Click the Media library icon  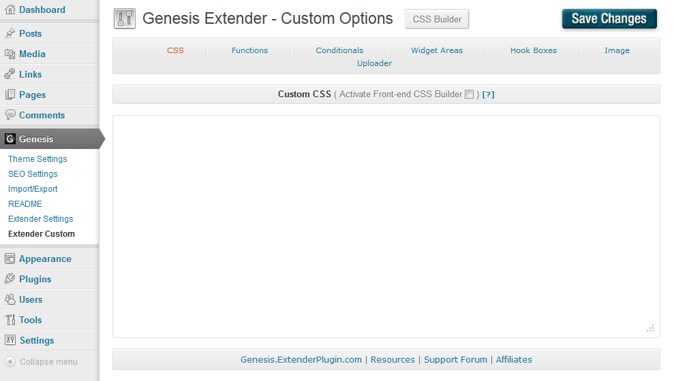click(x=10, y=54)
